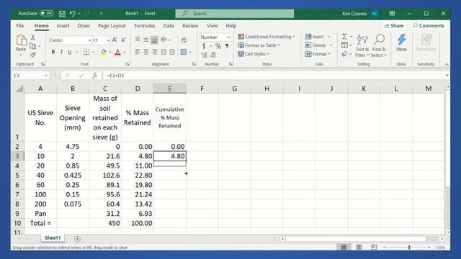Screen dimensions: 461x259
Task: Open the Number format dropdown
Action: tap(228, 37)
